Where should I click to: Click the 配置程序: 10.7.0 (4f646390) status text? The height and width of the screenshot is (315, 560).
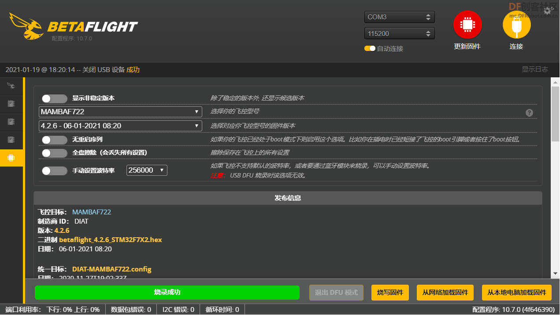(513, 310)
